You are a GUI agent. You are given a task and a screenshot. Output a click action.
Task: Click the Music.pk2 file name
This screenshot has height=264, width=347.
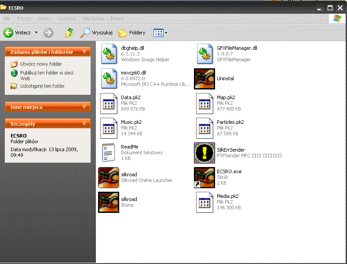(131, 122)
